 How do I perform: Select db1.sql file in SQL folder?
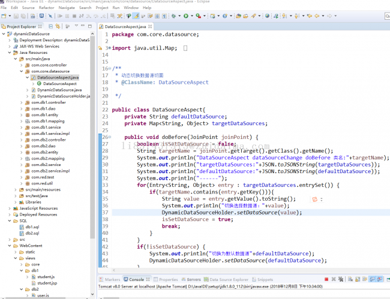[x=33, y=227]
